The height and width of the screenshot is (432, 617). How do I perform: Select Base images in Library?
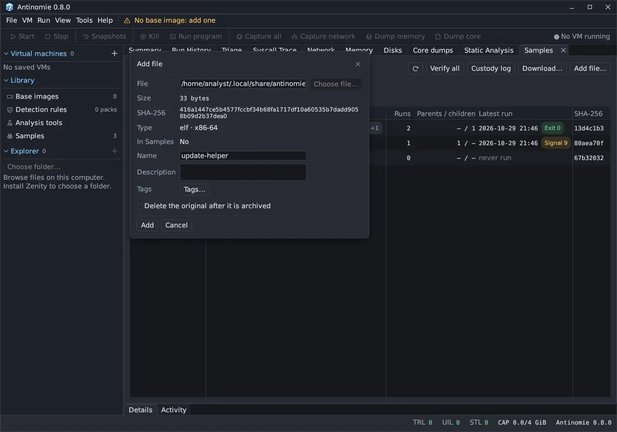[61, 96]
